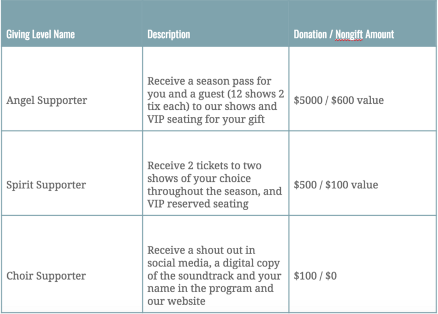Click the words our website
Screen dimensions: 438x314
(176, 301)
